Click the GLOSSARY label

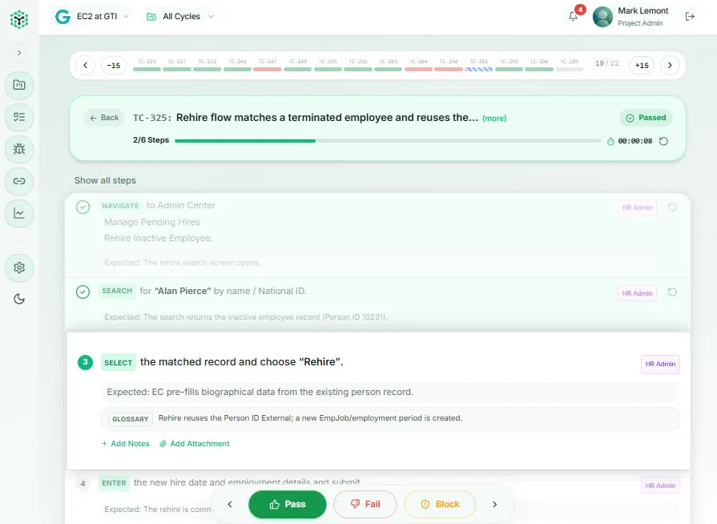coord(131,419)
